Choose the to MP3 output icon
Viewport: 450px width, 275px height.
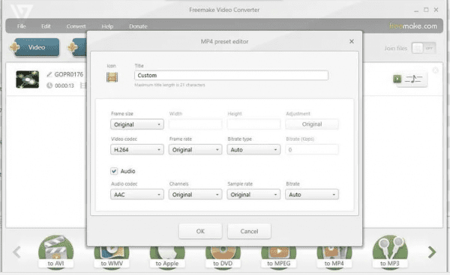click(390, 252)
